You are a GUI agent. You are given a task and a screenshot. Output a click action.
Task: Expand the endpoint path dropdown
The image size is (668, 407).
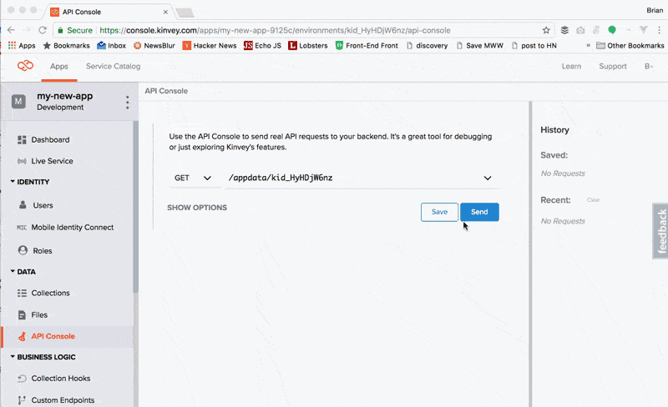click(x=487, y=178)
